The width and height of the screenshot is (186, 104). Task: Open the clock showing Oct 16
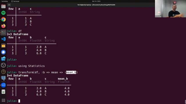(x=96, y=1)
